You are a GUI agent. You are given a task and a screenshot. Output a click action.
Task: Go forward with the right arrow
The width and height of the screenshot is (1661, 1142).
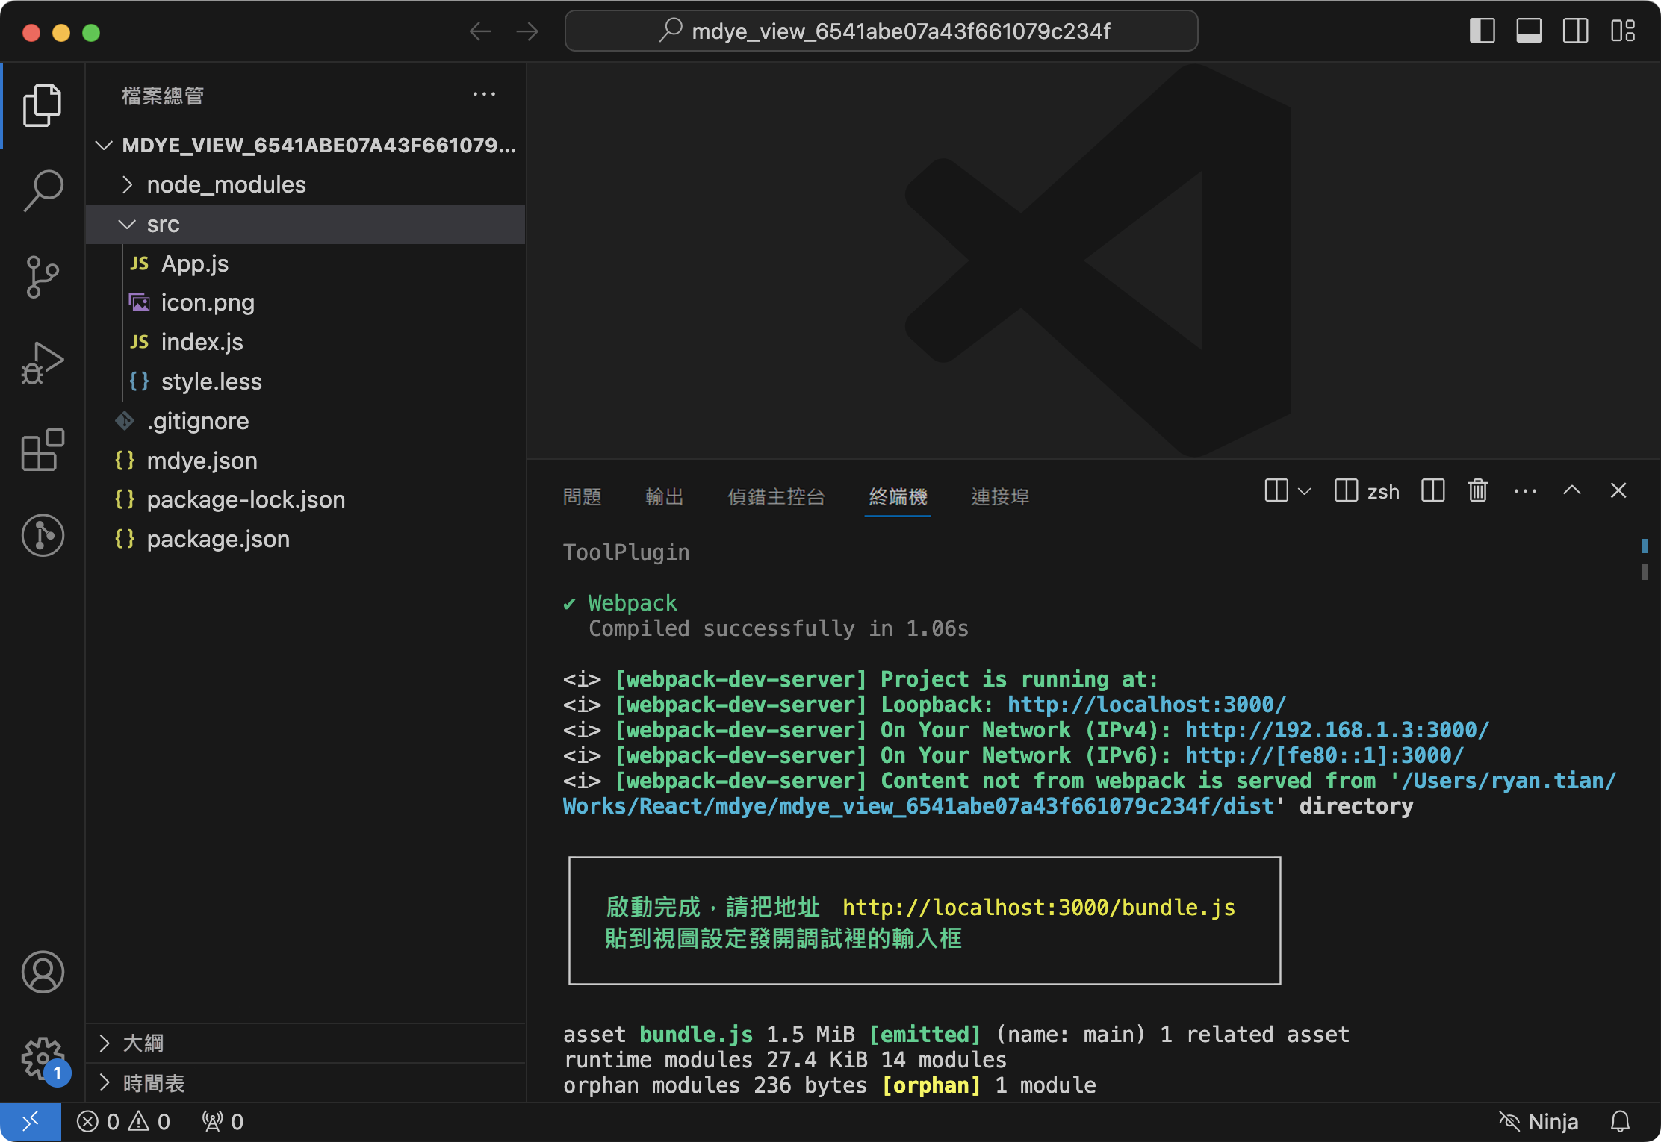(527, 31)
